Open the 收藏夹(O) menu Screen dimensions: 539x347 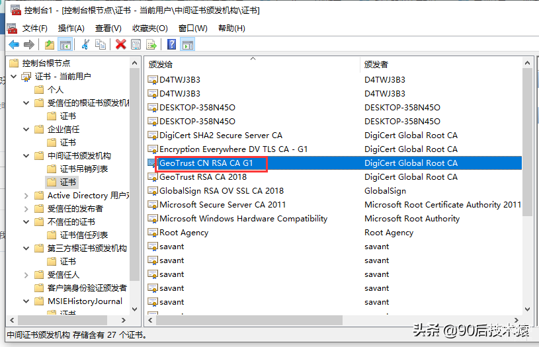[150, 28]
